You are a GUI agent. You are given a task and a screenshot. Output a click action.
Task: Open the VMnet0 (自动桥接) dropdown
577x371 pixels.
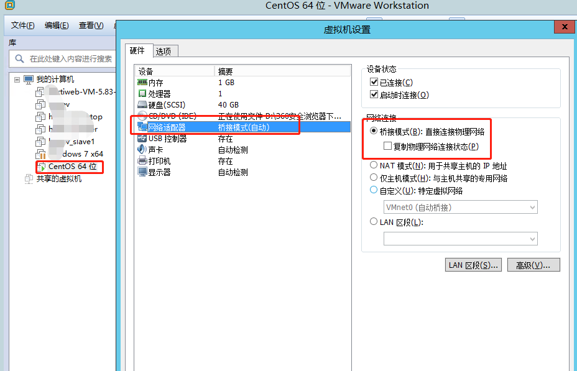click(460, 207)
